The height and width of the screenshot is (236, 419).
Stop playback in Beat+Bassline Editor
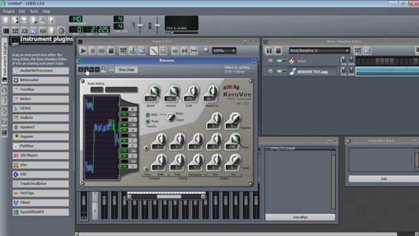click(278, 51)
